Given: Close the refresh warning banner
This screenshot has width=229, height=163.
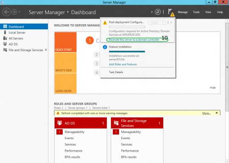Looking at the screenshot, I should pyautogui.click(x=217, y=113).
